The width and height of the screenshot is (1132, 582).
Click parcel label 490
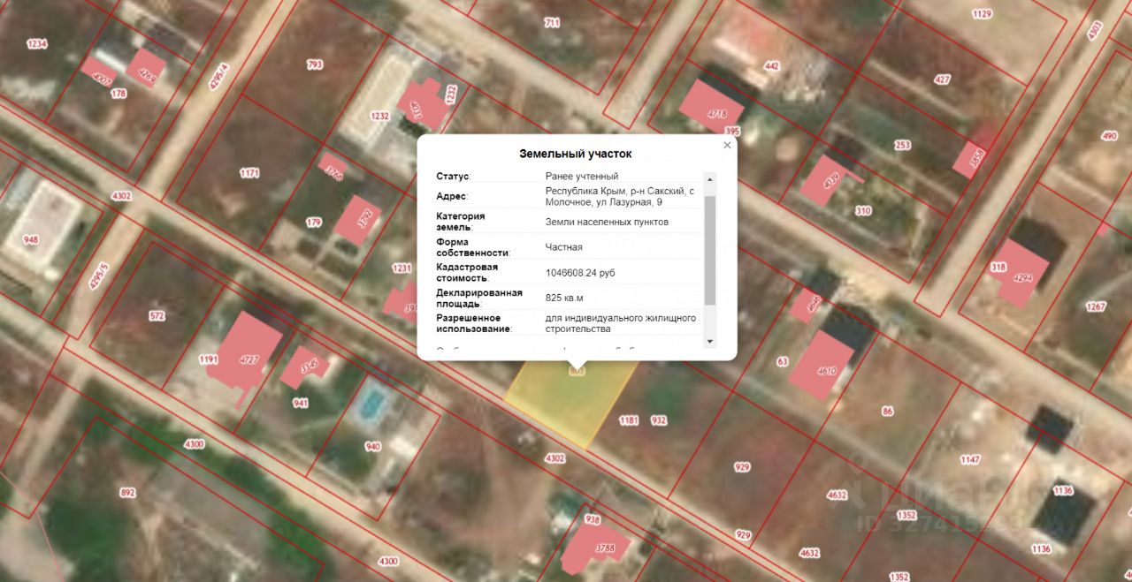click(x=1109, y=136)
